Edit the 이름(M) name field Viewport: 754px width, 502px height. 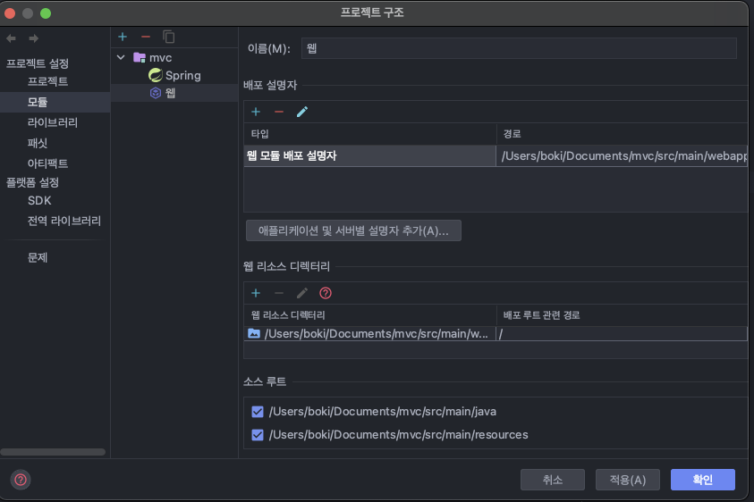point(519,48)
